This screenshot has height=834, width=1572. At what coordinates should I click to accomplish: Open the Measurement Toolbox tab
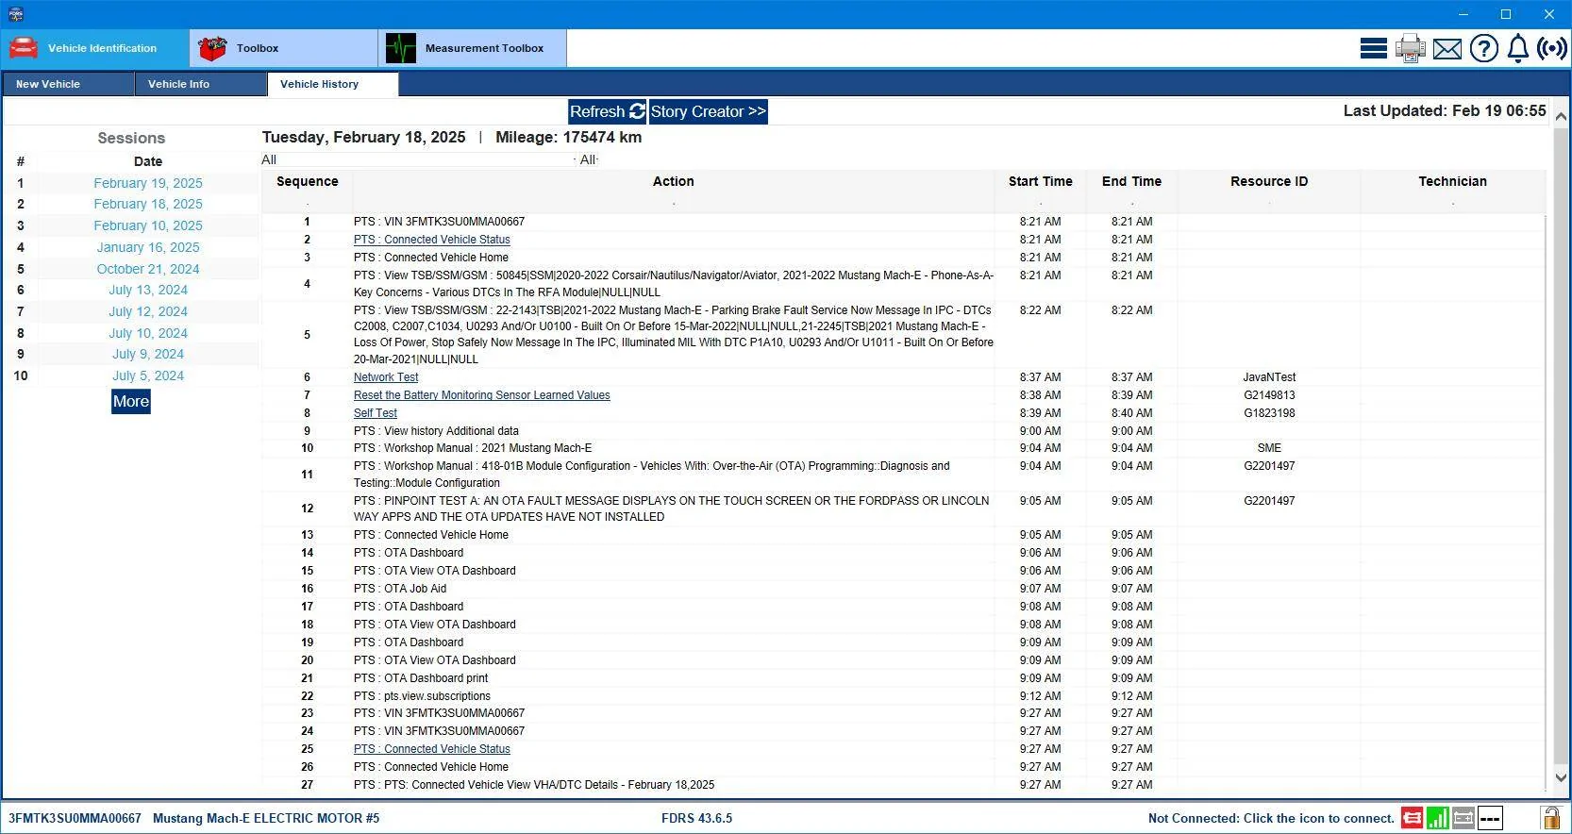[x=472, y=48]
